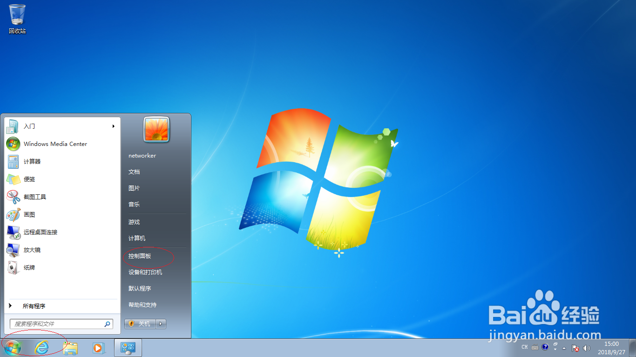The image size is (636, 357).
Task: Launch 截图工具 snipping tool
Action: click(x=62, y=197)
